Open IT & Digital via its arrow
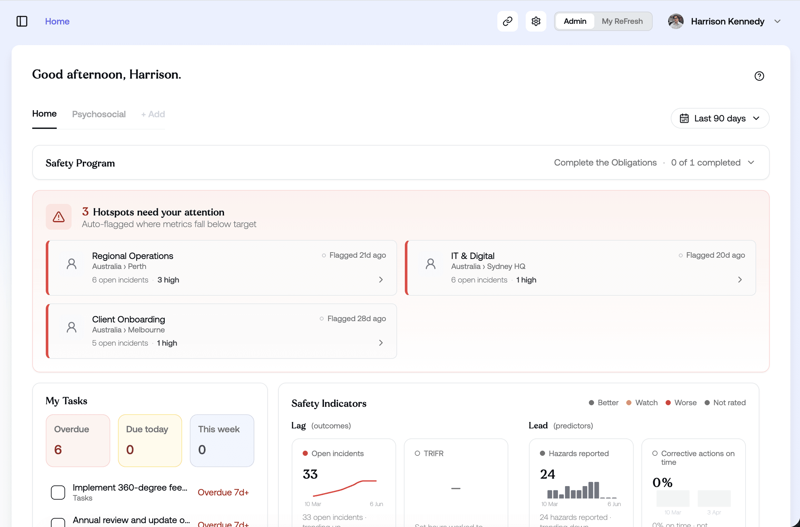Screen dimensions: 800x527 click(740, 280)
